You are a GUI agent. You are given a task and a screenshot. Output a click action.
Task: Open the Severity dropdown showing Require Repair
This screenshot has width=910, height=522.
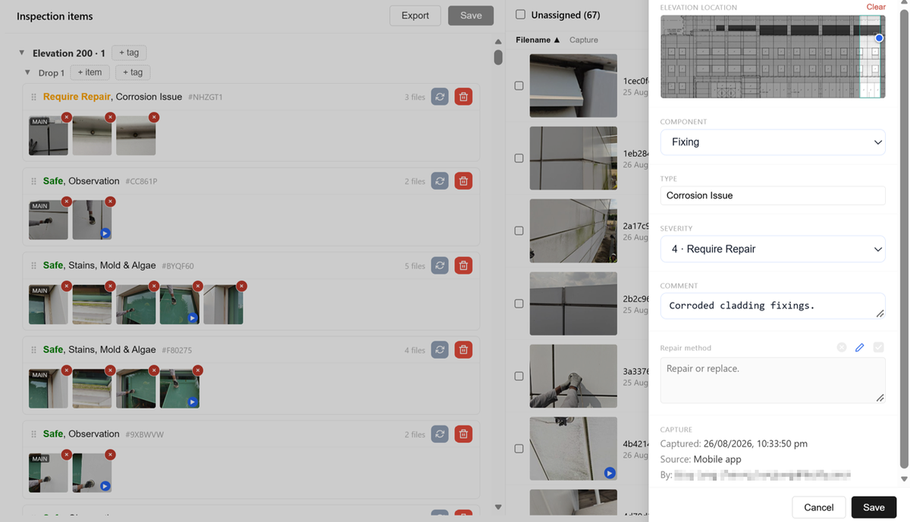tap(773, 249)
